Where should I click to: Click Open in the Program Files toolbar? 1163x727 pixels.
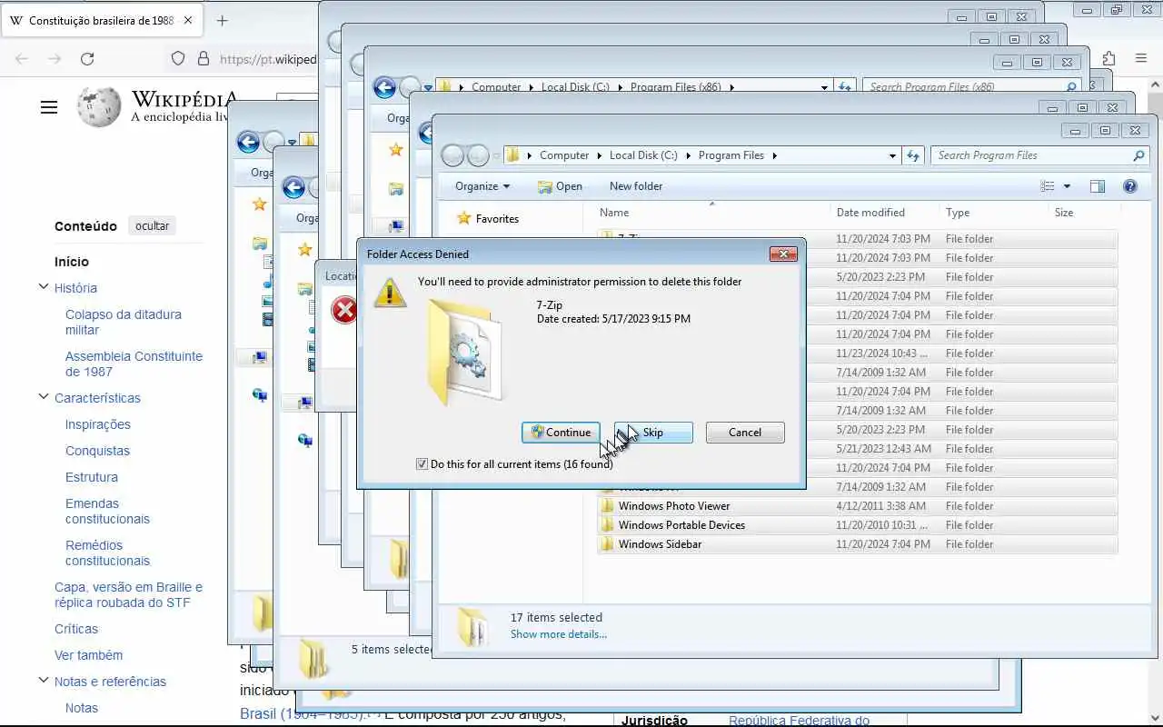tap(560, 186)
